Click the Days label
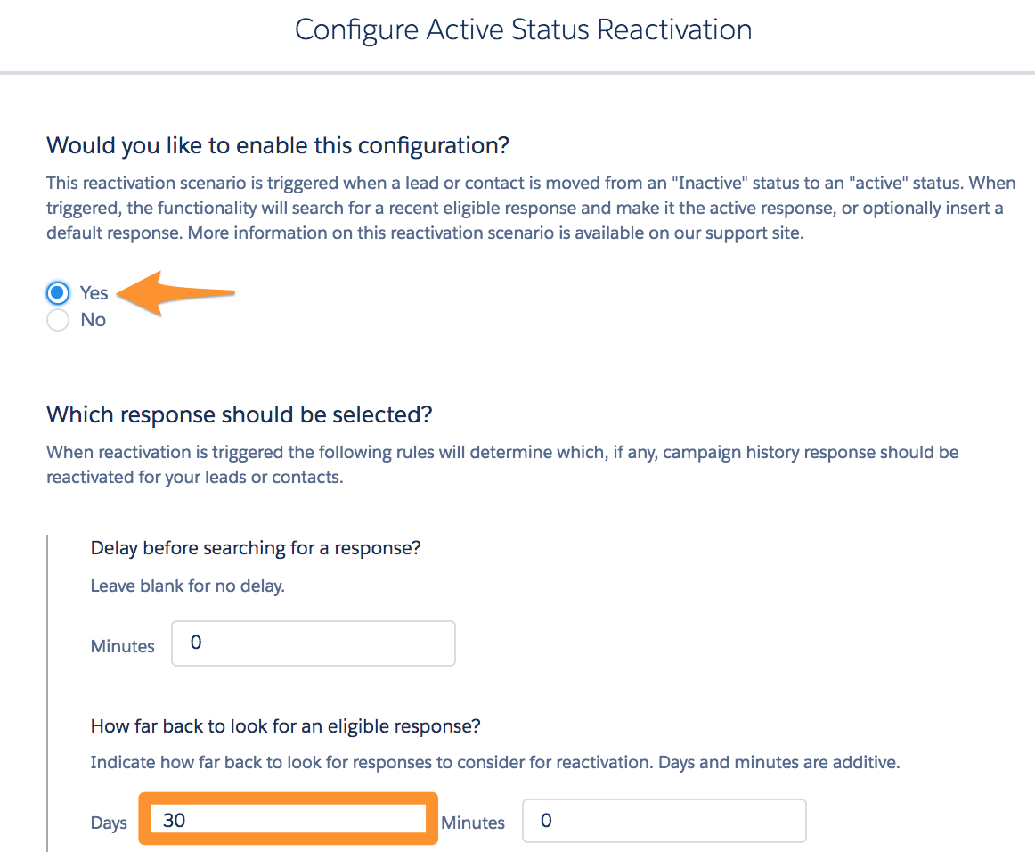This screenshot has width=1035, height=852. (109, 823)
